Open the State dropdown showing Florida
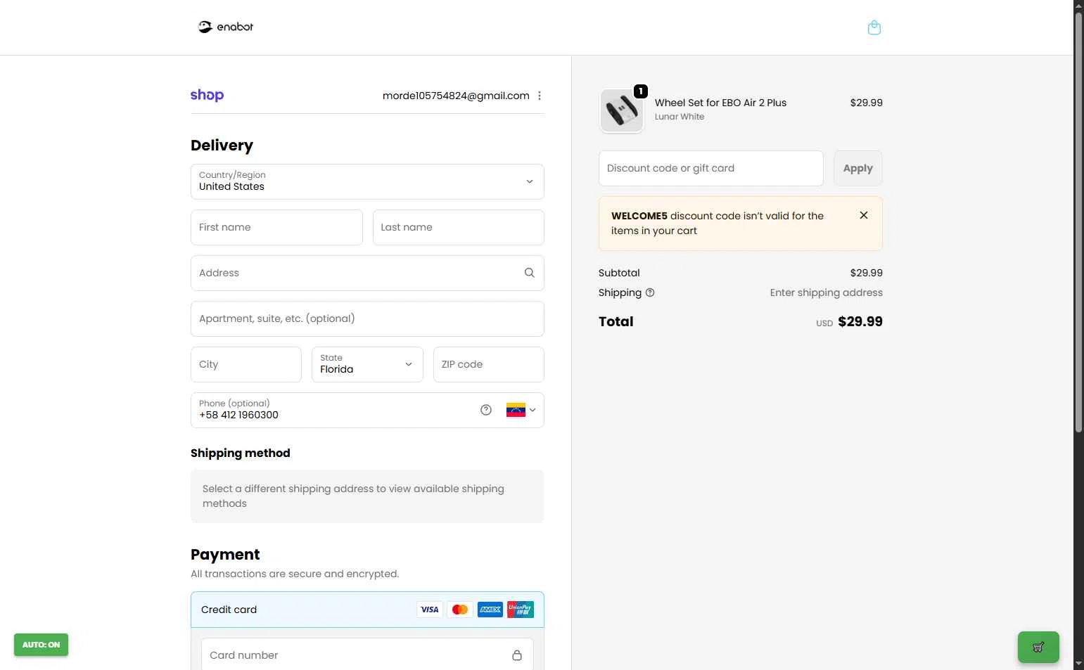This screenshot has height=670, width=1084. tap(367, 364)
